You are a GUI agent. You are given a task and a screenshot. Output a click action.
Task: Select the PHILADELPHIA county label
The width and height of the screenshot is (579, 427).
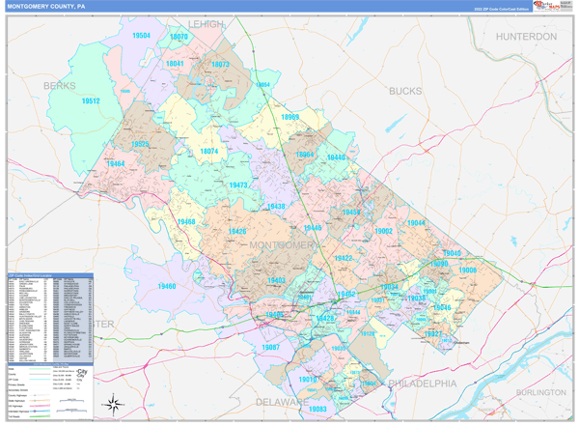click(421, 384)
